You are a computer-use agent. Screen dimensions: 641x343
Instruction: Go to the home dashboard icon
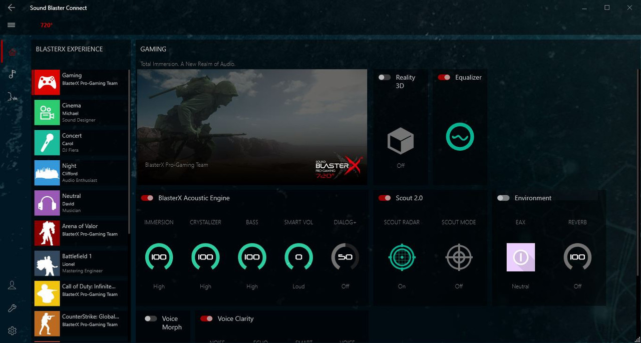(x=13, y=53)
